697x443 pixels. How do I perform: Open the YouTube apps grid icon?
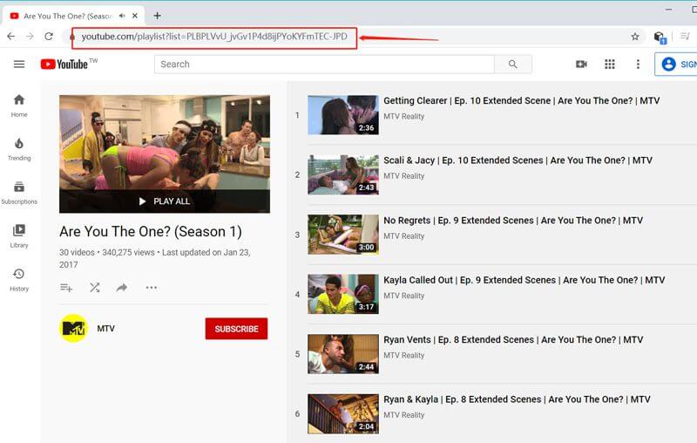[x=610, y=64]
